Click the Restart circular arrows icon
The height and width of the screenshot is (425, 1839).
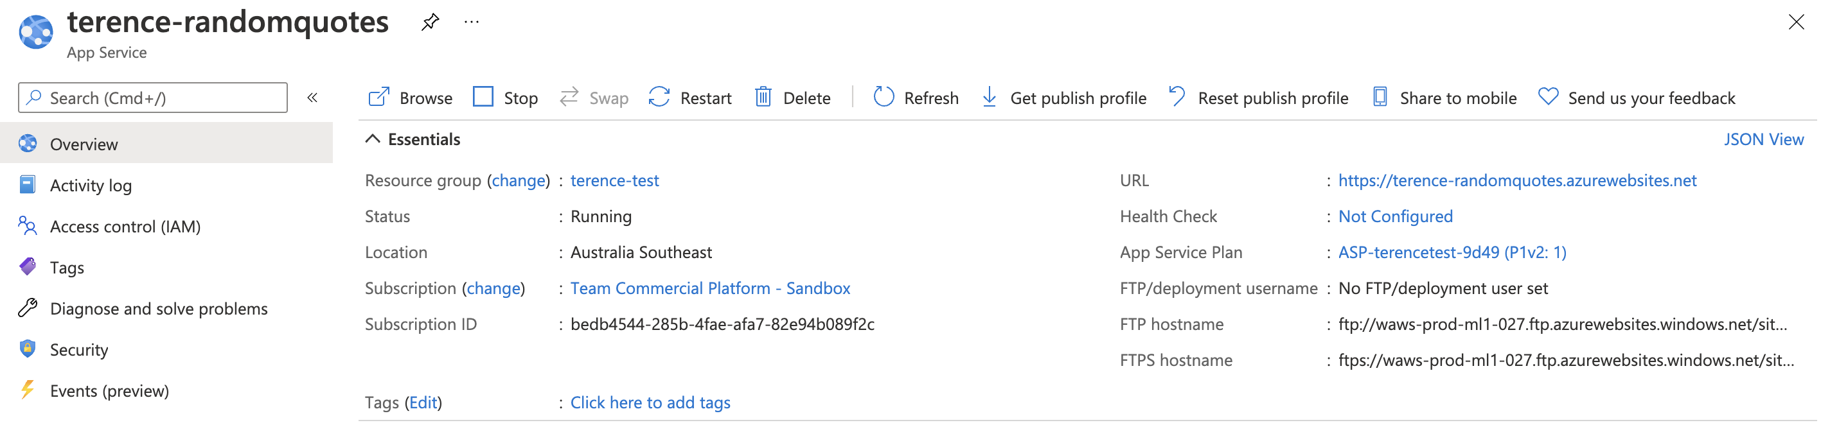659,97
